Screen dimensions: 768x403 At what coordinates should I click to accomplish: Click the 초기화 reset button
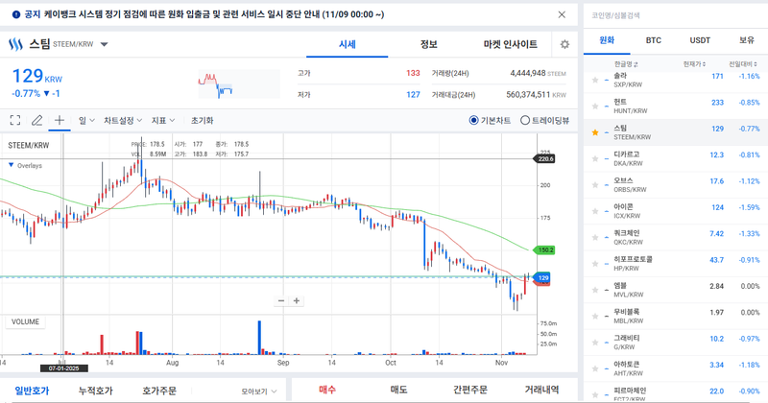(x=202, y=121)
